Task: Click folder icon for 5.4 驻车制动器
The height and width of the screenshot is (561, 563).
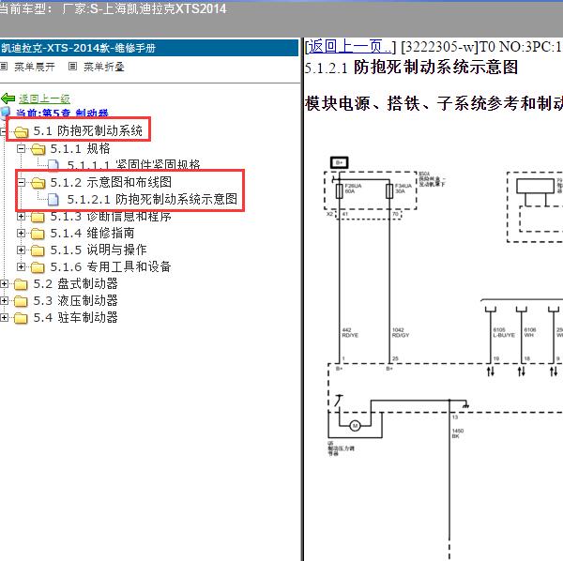Action: (x=22, y=318)
